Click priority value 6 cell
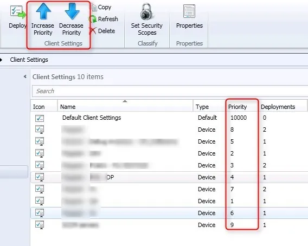Screen dimensions: 308x246 tap(232, 213)
